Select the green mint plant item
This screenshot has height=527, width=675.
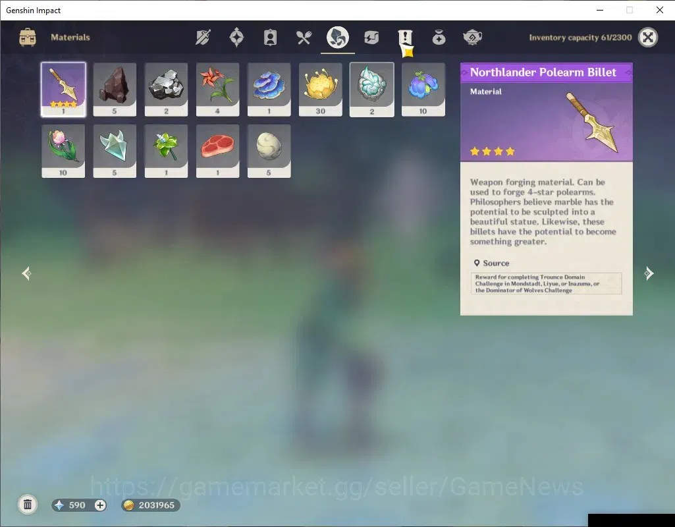[x=166, y=151]
